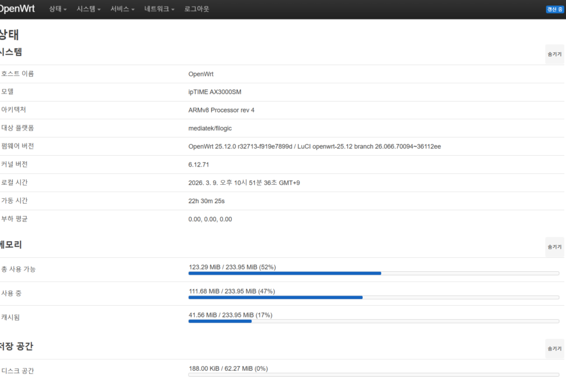Open the 상태 dropdown menu
This screenshot has width=566, height=377.
[x=57, y=9]
